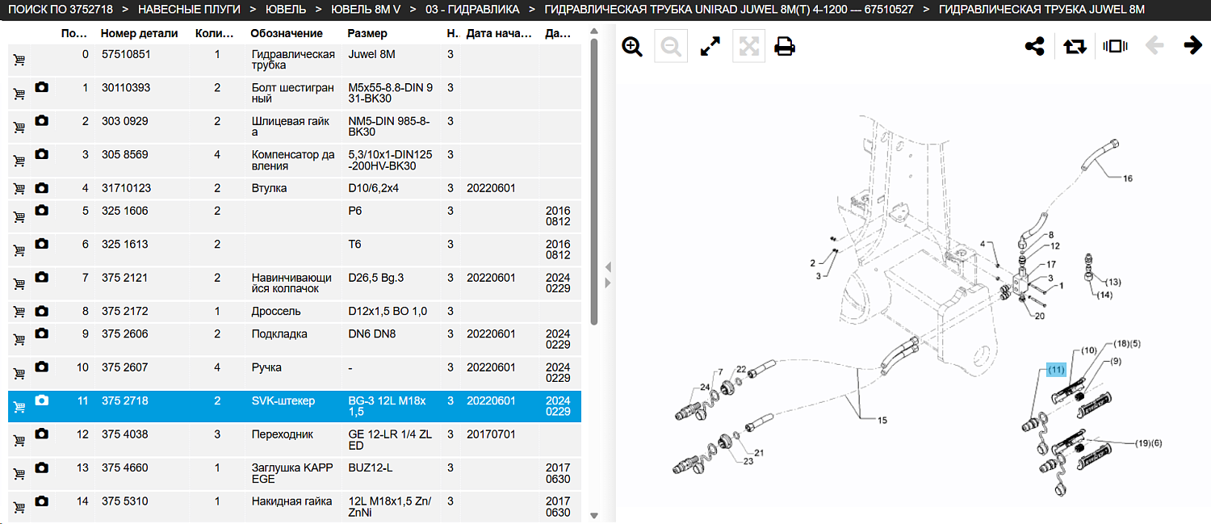The image size is (1211, 524).
Task: Select row text Переходник
Action: click(282, 434)
